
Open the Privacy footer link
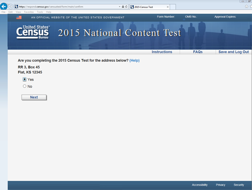pos(220,185)
